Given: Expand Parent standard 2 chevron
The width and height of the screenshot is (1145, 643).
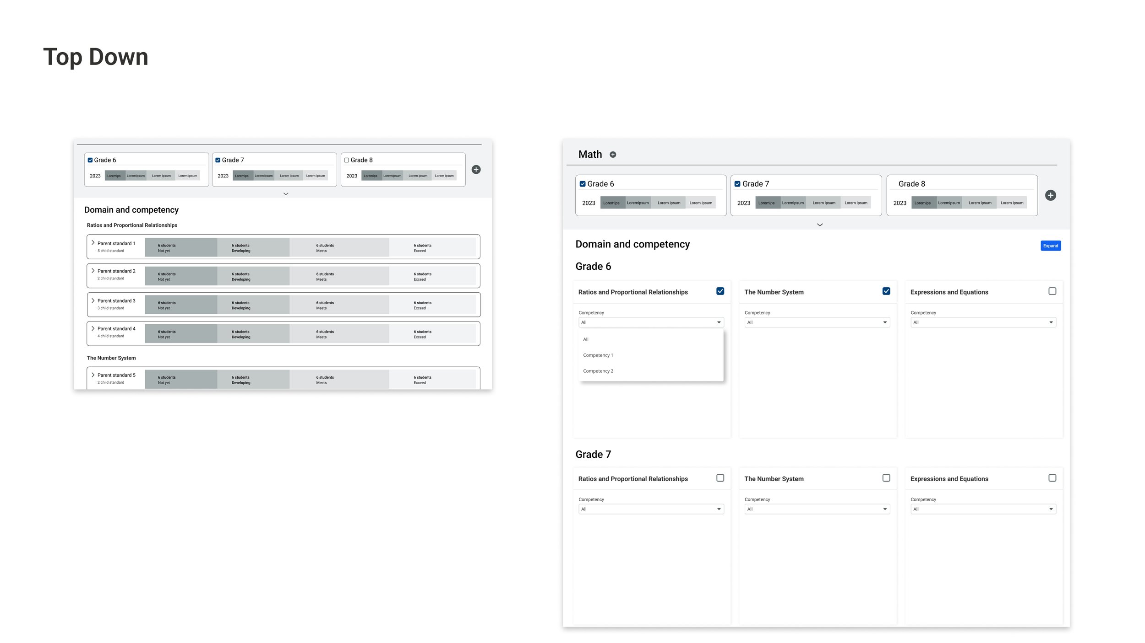Looking at the screenshot, I should tap(93, 271).
